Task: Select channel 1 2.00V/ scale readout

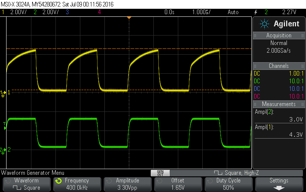Action: (x=18, y=12)
